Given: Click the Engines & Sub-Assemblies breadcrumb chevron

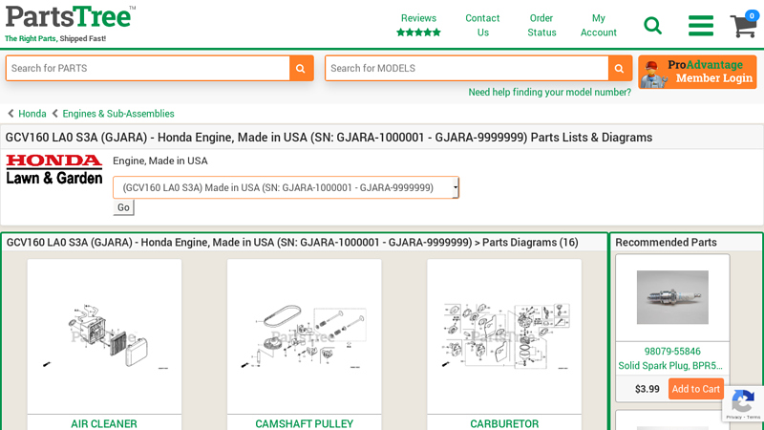Looking at the screenshot, I should (55, 114).
